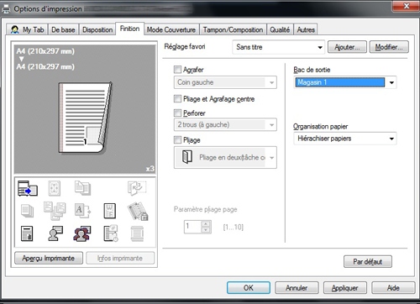The width and height of the screenshot is (420, 304).
Task: Open the Autres tab
Action: click(306, 29)
